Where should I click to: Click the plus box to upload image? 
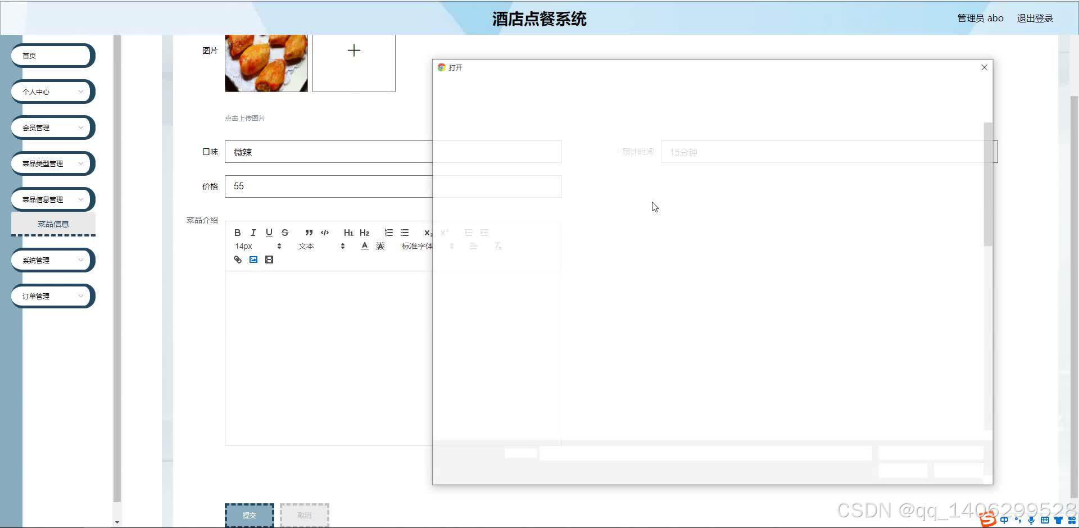pyautogui.click(x=354, y=63)
